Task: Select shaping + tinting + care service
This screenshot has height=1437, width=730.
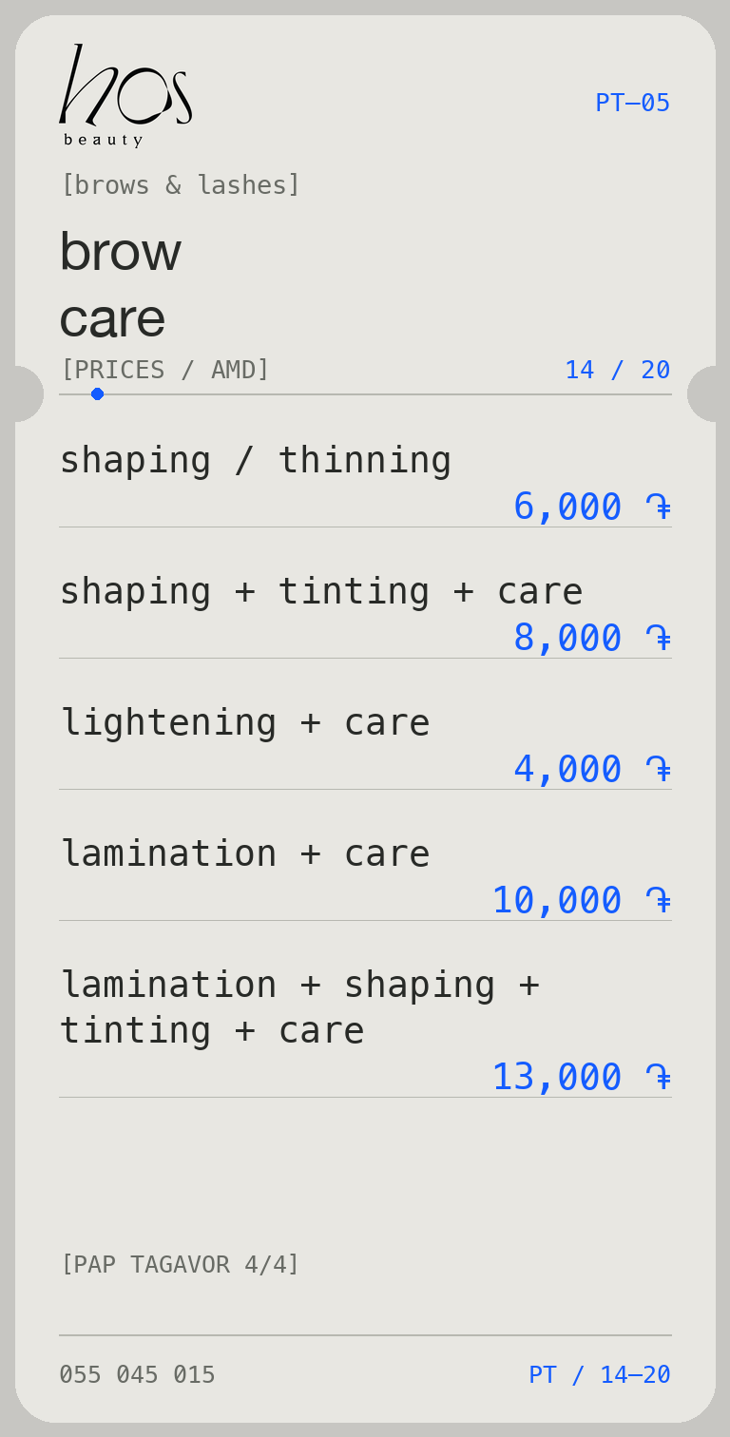Action: point(365,614)
